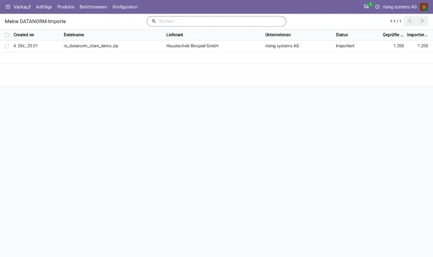The width and height of the screenshot is (433, 257).
Task: Click the Verkauf app title
Action: click(x=22, y=7)
